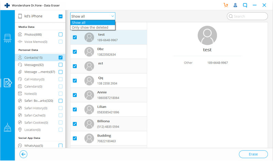Select the Qq contact row
Screen dimensions: 273x161
[x=109, y=81]
